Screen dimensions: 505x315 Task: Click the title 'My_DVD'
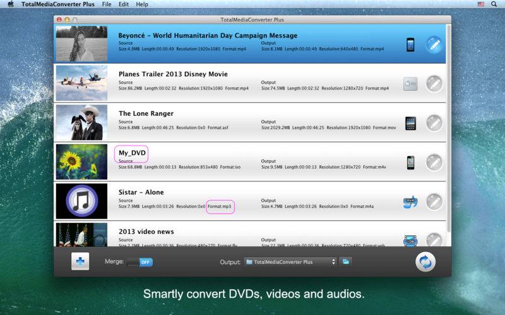[132, 153]
